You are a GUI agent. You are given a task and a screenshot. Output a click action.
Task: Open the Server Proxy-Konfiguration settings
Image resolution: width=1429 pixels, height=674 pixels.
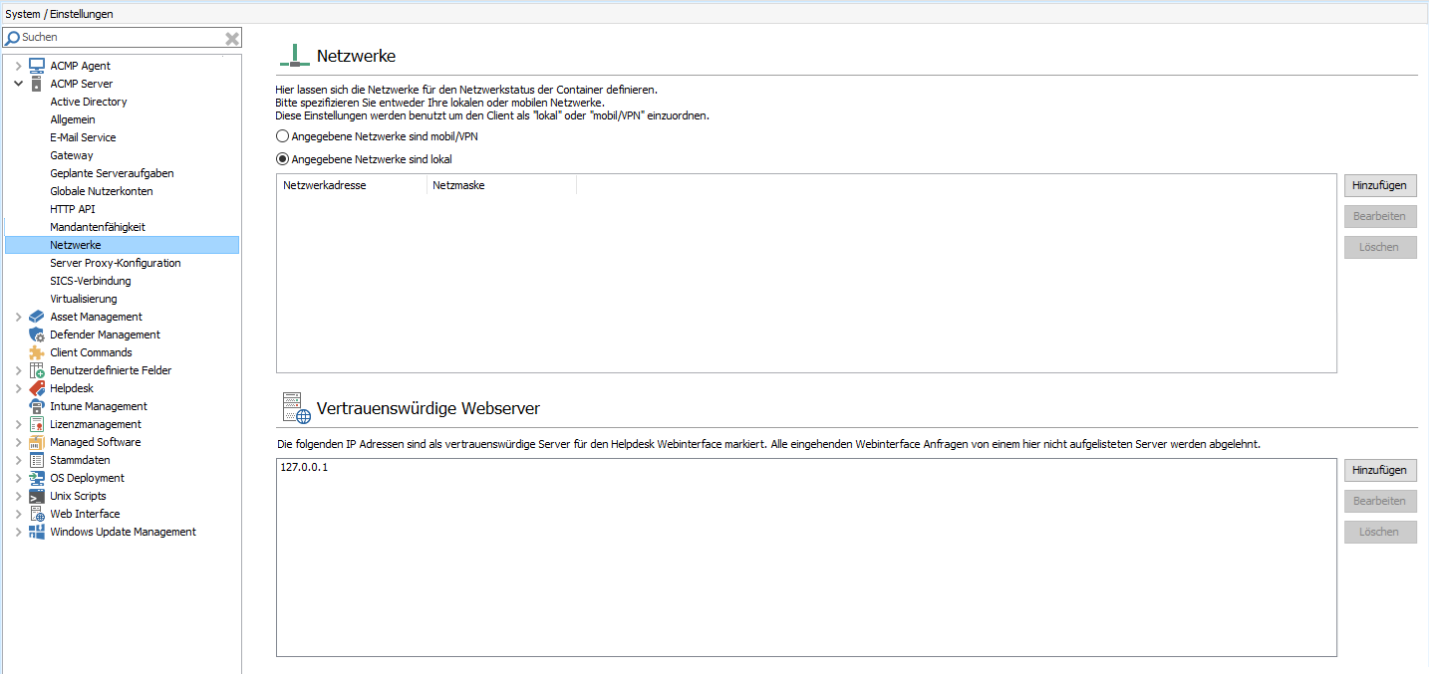(x=115, y=263)
